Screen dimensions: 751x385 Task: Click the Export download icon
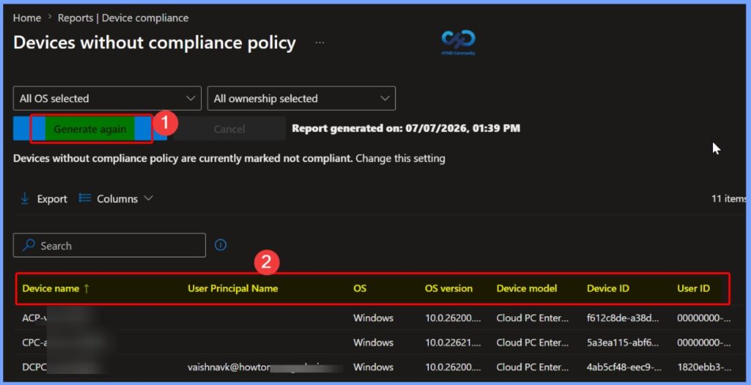(x=25, y=198)
